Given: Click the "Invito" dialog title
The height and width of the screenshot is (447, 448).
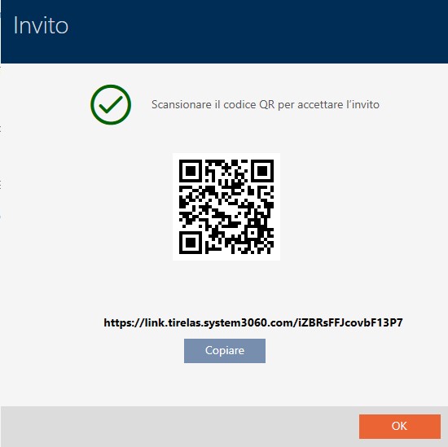Looking at the screenshot, I should (x=41, y=26).
